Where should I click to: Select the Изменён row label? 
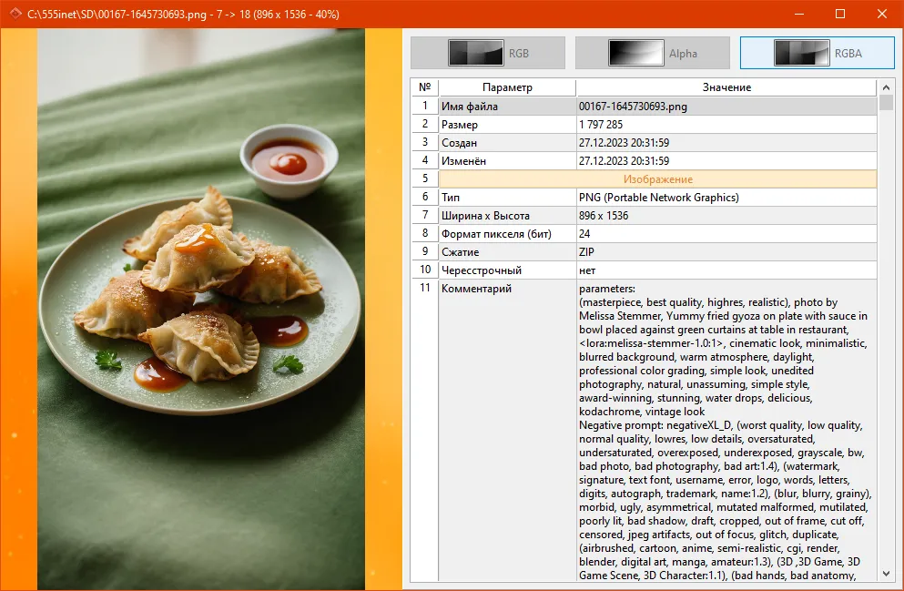(x=507, y=161)
